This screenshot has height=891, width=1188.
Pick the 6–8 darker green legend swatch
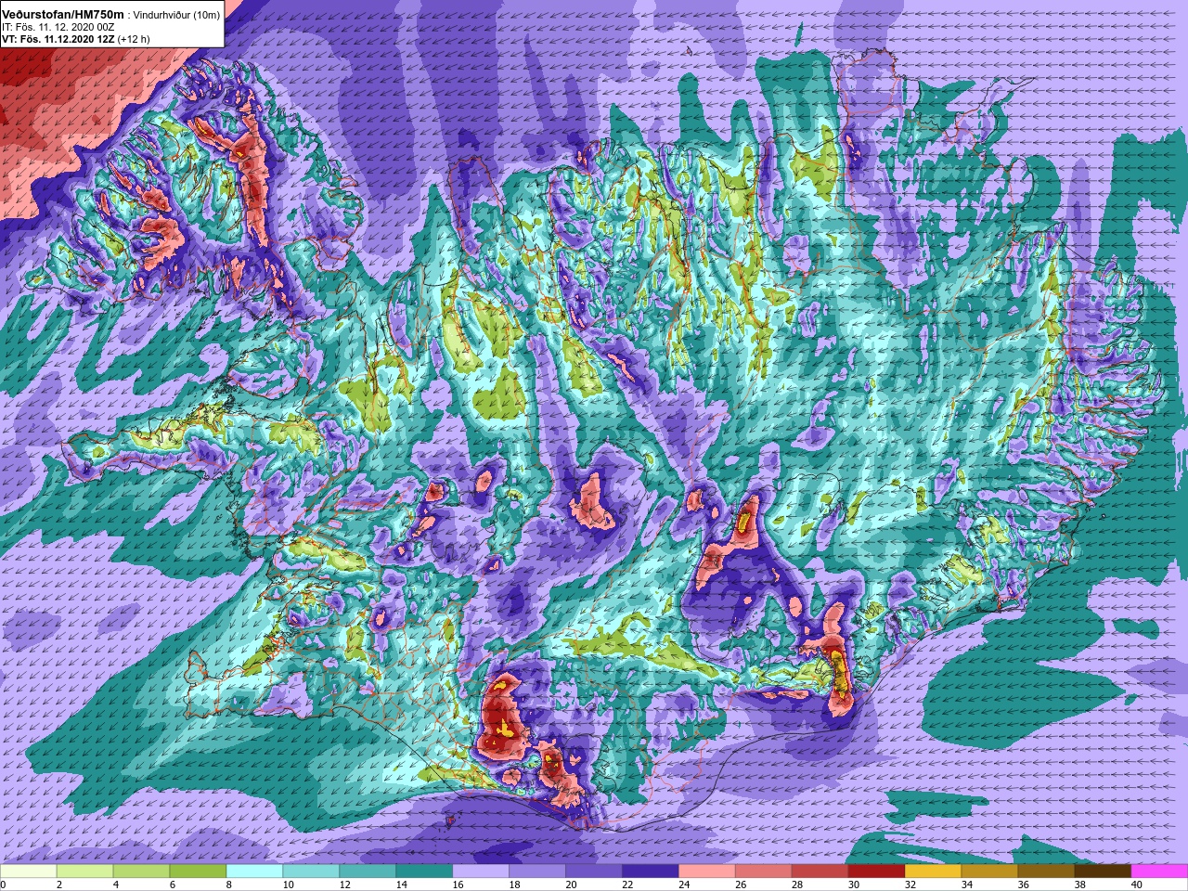pyautogui.click(x=198, y=871)
